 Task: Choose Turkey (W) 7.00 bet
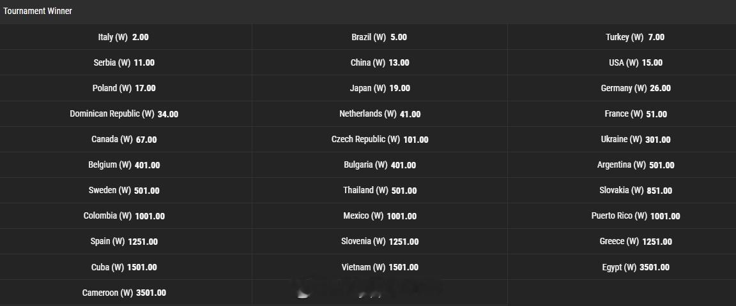tap(622, 37)
